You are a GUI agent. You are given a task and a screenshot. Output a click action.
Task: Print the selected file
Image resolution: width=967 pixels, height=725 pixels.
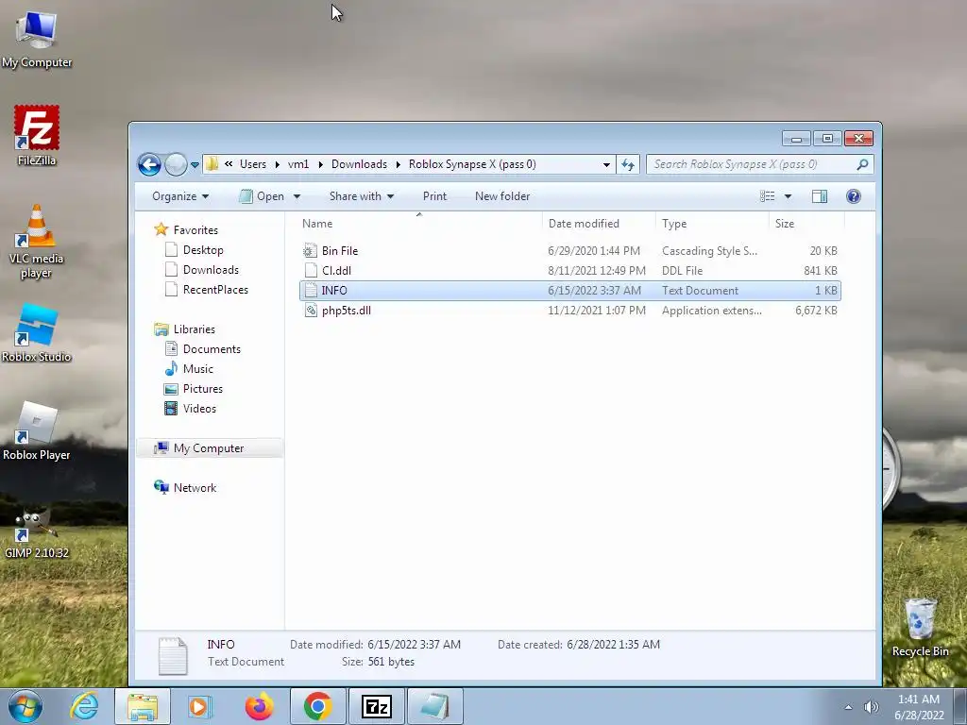pyautogui.click(x=434, y=196)
